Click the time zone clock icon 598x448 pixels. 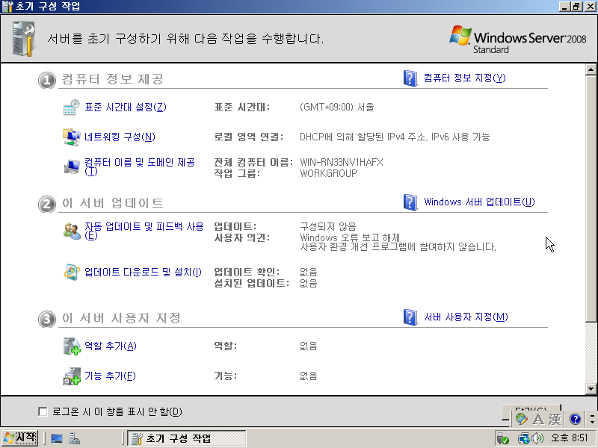pos(71,108)
